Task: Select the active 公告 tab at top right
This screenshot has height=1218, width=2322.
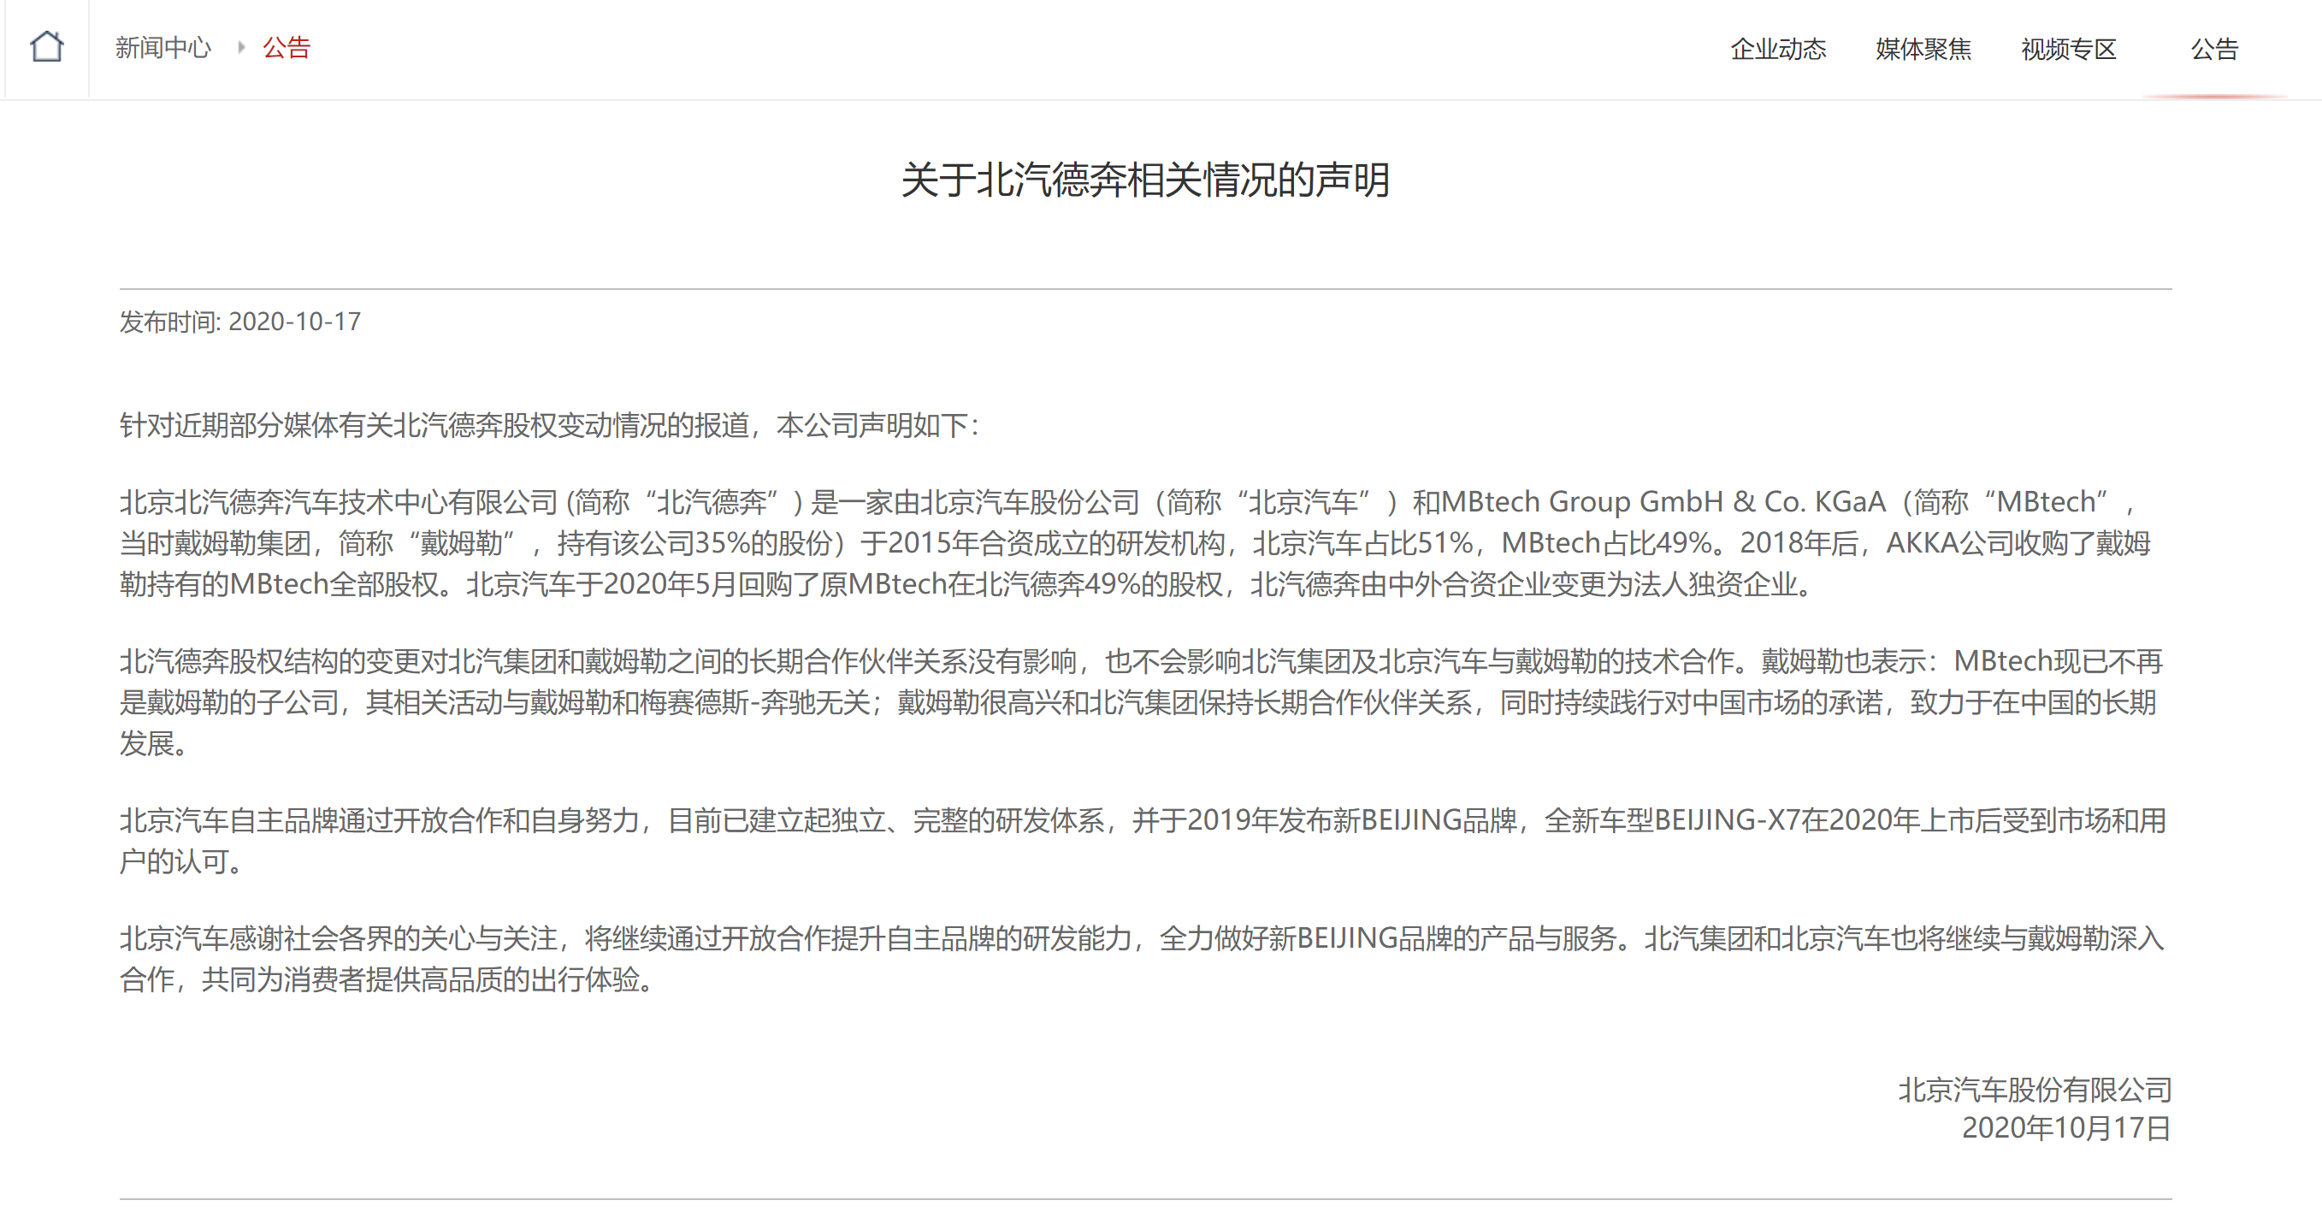Action: [2215, 50]
